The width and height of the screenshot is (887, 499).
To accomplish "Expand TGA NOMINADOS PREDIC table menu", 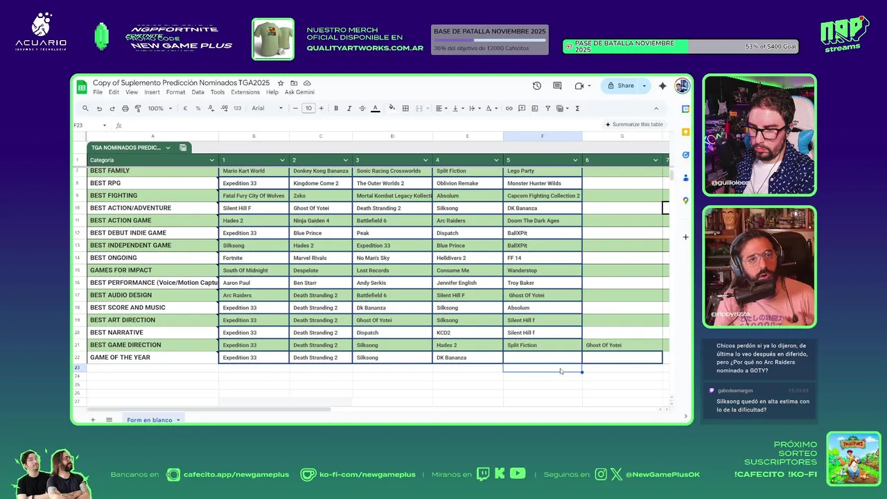I will [168, 148].
